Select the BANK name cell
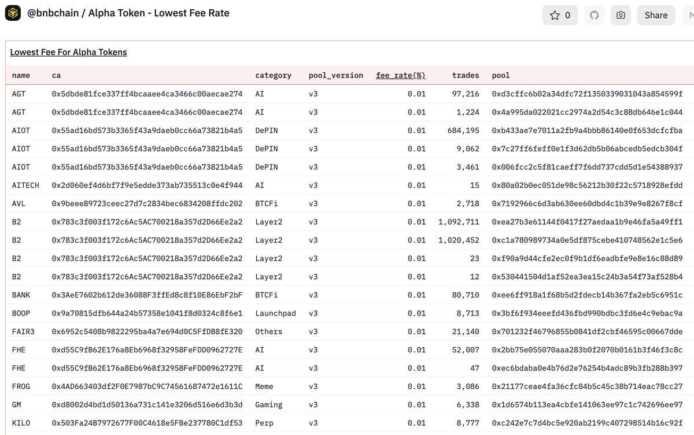 coord(21,295)
